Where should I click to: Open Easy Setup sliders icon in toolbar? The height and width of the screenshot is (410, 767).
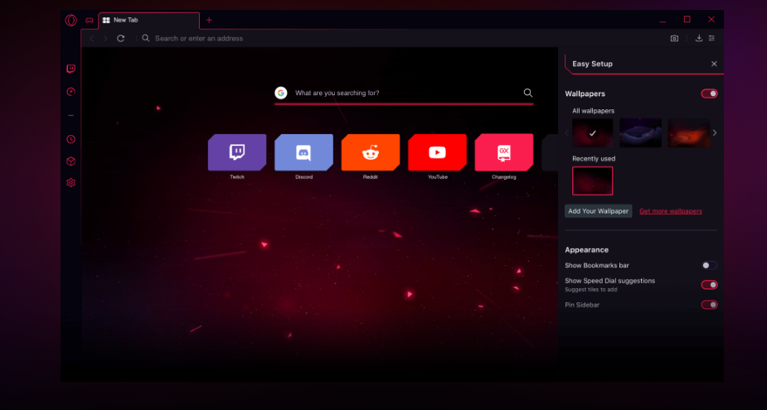711,38
